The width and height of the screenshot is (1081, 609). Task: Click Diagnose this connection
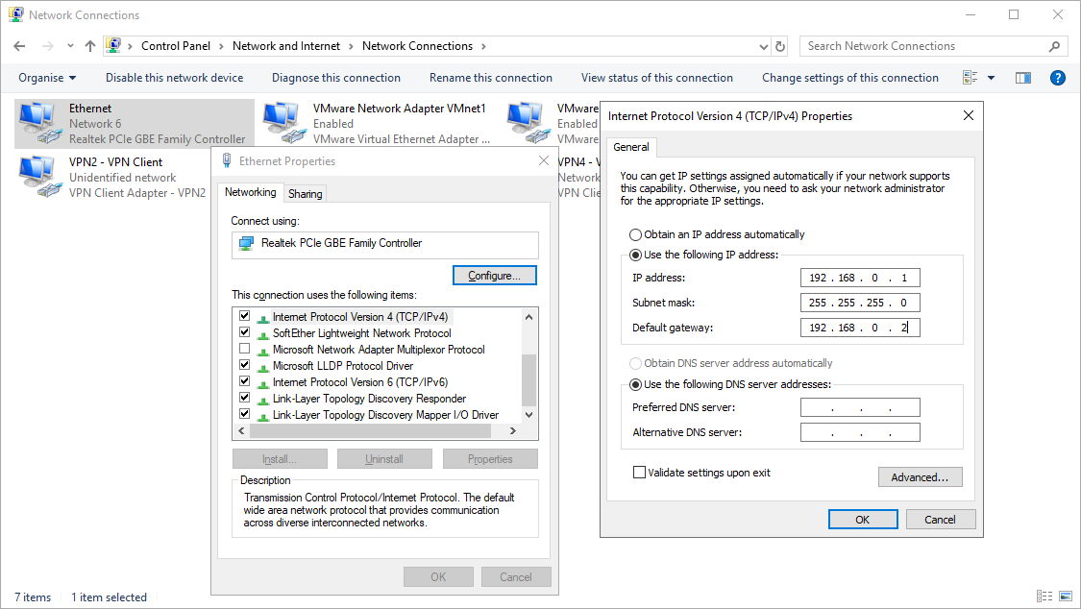pyautogui.click(x=335, y=78)
